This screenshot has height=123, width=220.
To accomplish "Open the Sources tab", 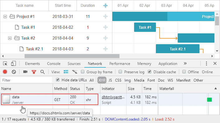I will [74, 64].
